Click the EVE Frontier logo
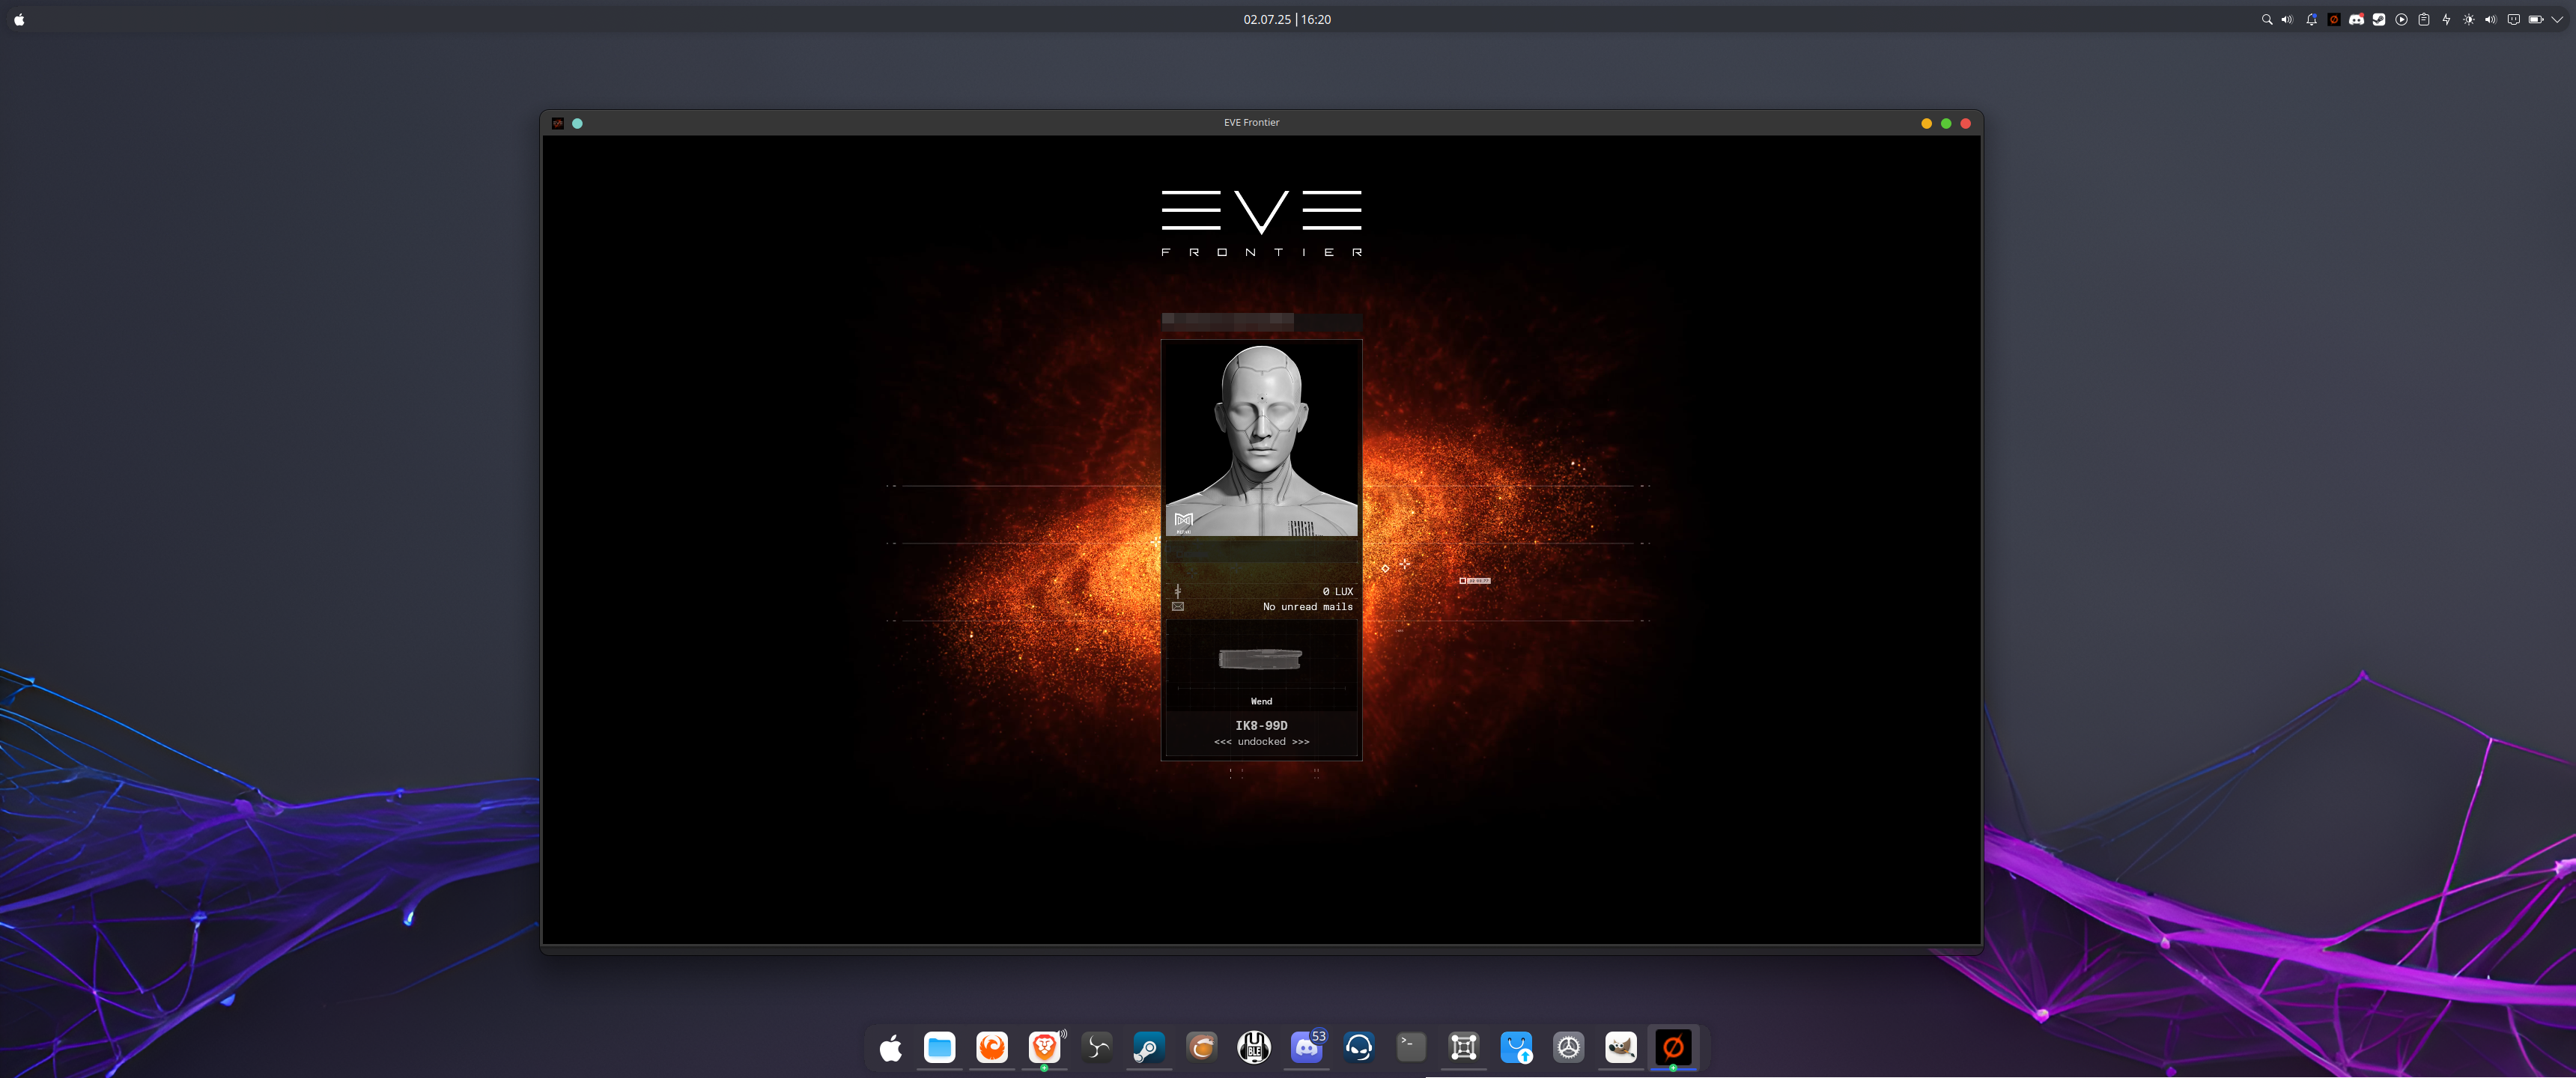2576x1078 pixels. coord(1261,223)
